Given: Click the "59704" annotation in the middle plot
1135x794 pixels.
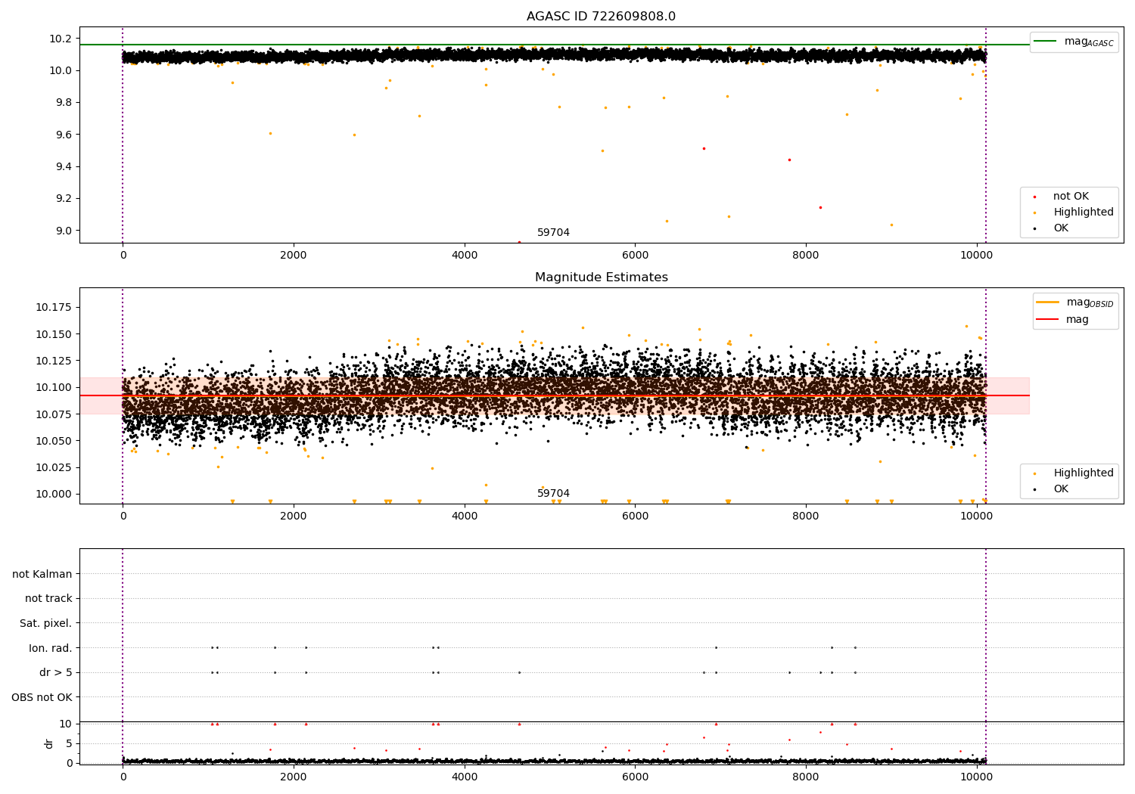Looking at the screenshot, I should point(553,494).
